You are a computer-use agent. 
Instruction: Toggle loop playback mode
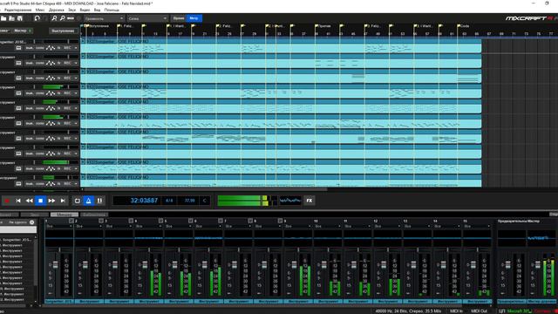pos(78,201)
